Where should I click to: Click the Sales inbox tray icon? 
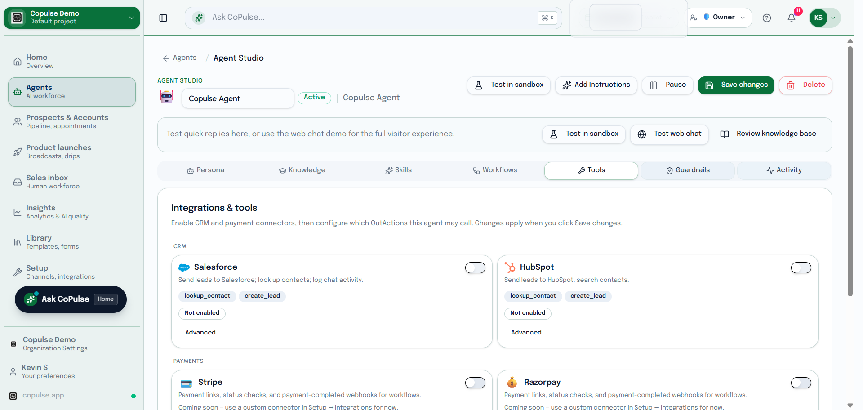tap(17, 182)
